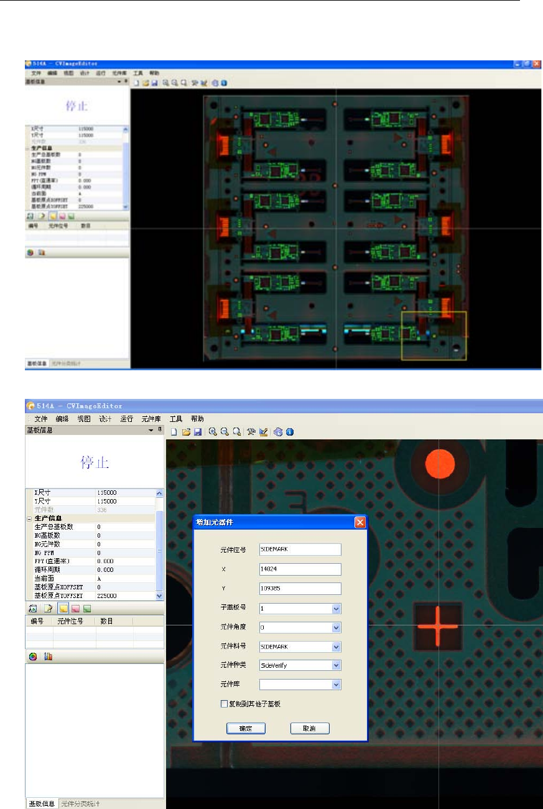Click red circle fiducial in lower window image
The image size is (543, 809).
click(x=440, y=464)
